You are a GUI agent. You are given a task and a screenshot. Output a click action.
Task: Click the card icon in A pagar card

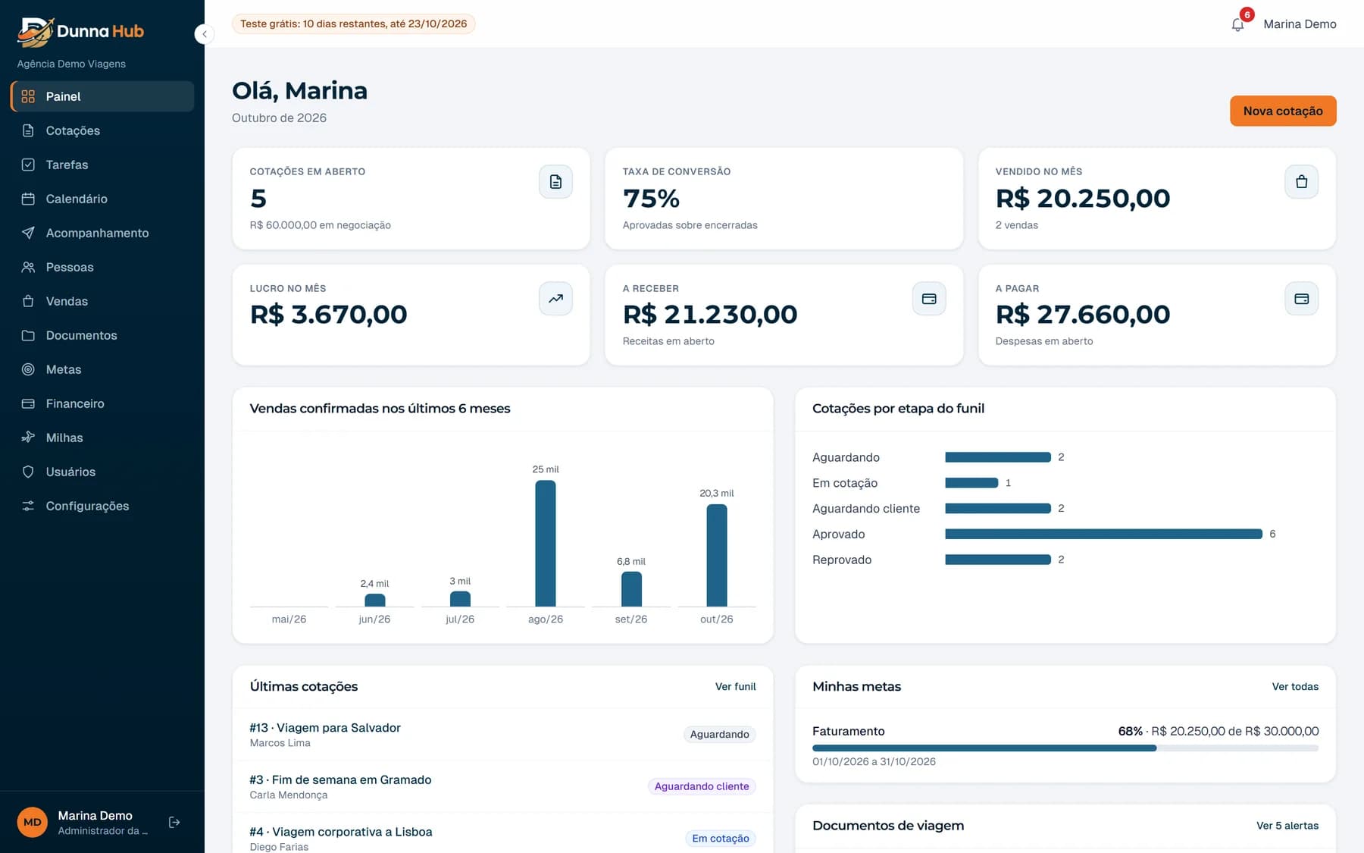tap(1301, 299)
